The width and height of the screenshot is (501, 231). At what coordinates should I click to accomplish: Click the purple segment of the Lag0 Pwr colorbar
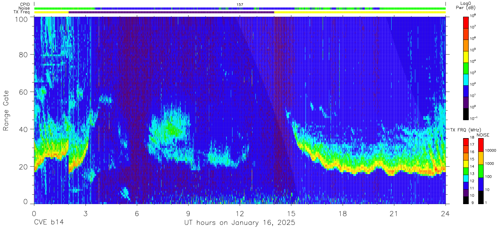point(466,102)
